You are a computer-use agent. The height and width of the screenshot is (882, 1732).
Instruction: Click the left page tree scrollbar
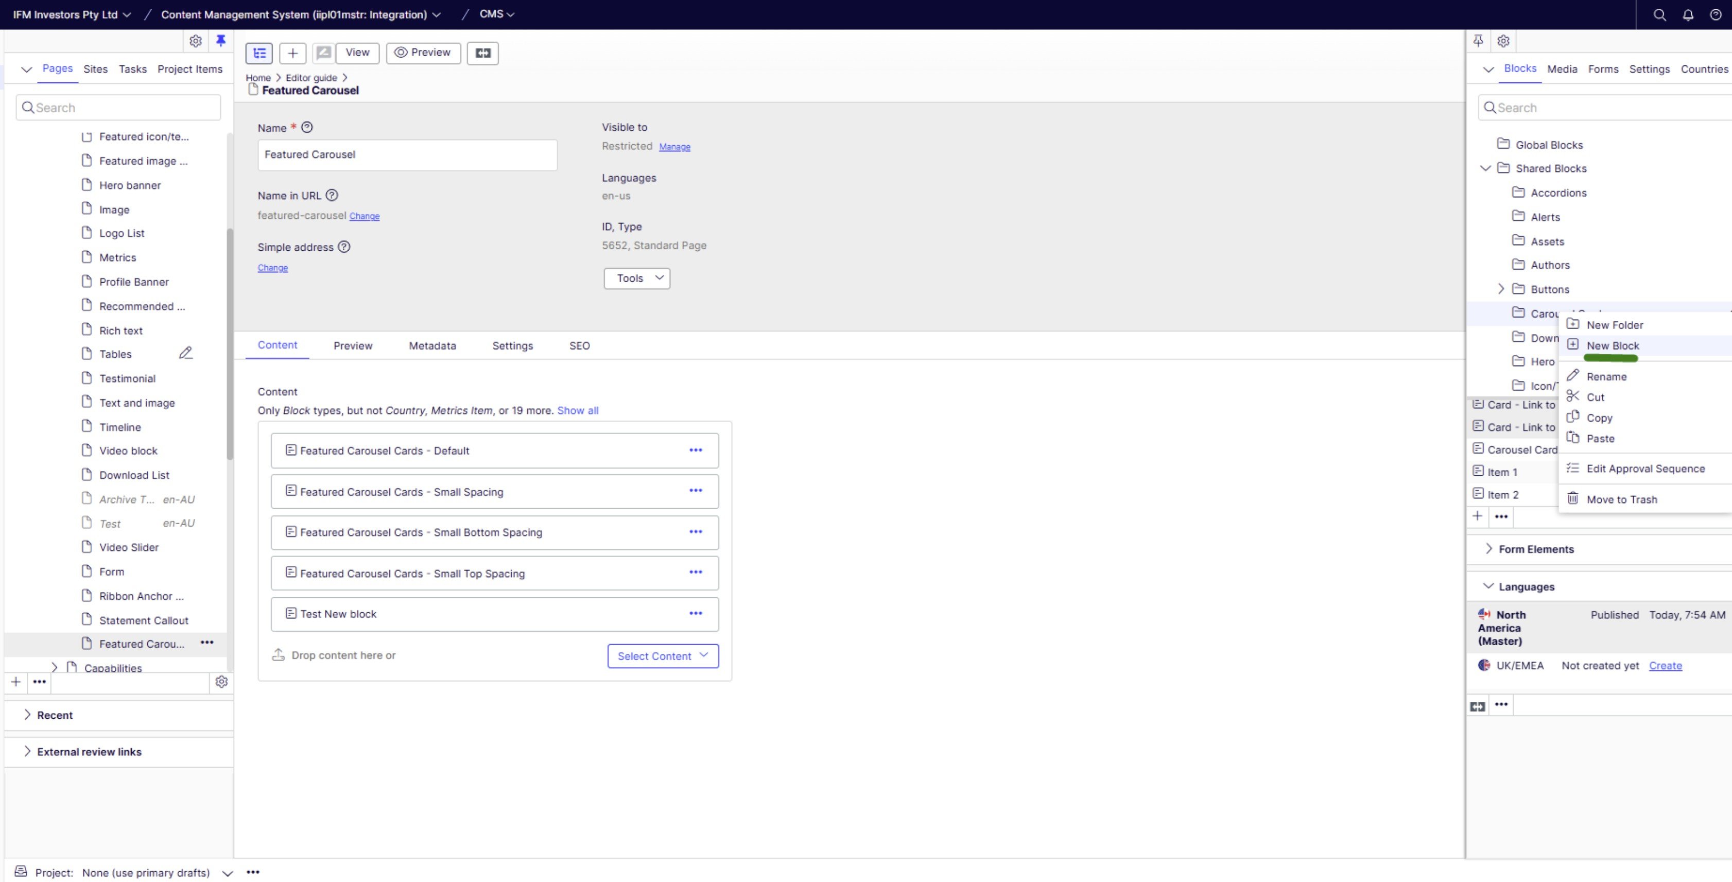click(230, 343)
